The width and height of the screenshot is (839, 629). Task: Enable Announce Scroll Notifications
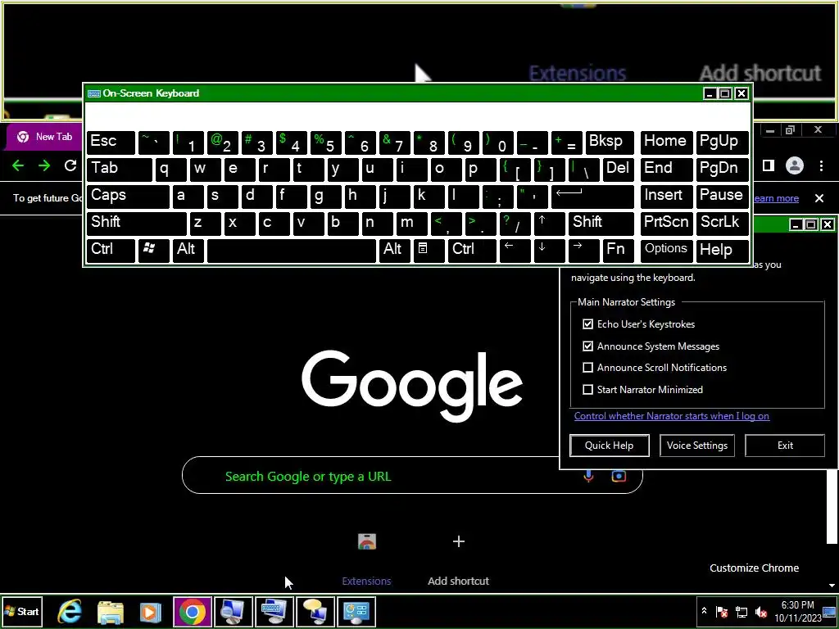(x=588, y=368)
